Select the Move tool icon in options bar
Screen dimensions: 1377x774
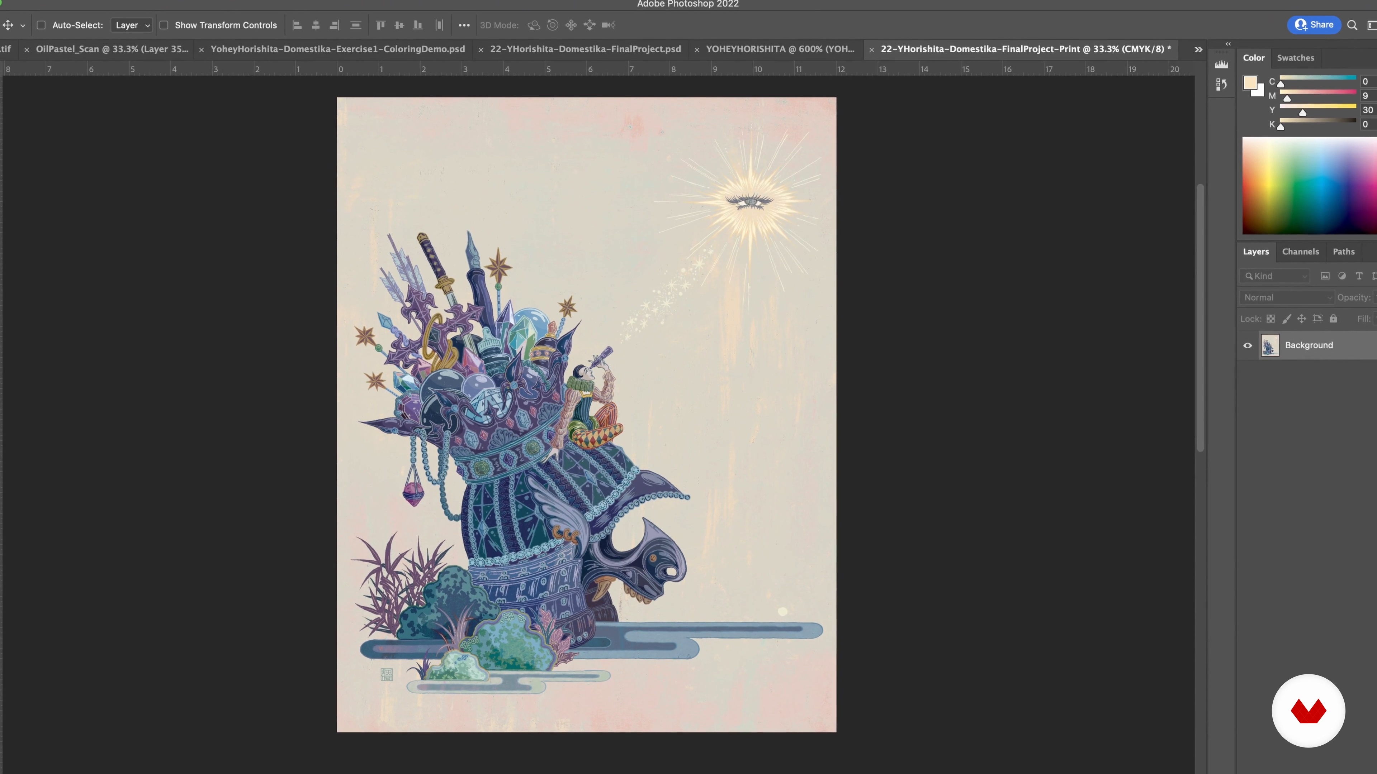8,25
